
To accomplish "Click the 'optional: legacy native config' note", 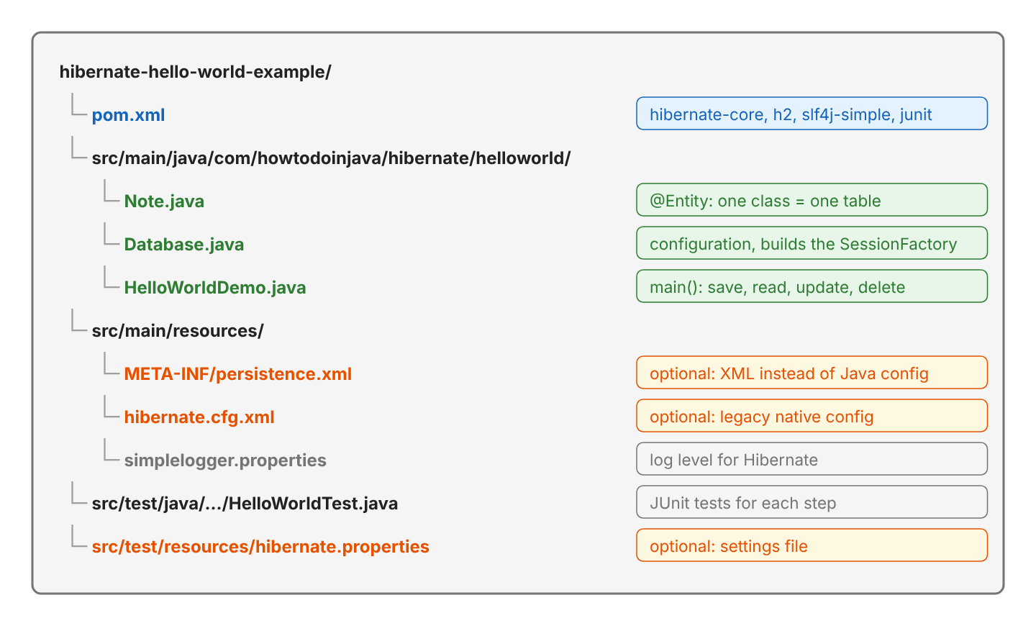I will tap(812, 416).
